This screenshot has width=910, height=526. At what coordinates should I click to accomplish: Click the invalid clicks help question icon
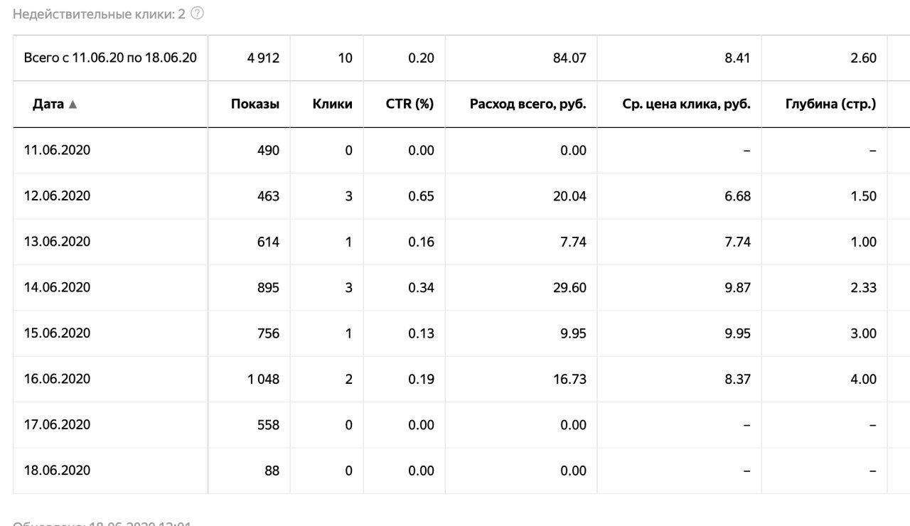click(198, 14)
